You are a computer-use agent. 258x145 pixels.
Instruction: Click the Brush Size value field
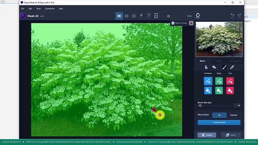[237, 106]
